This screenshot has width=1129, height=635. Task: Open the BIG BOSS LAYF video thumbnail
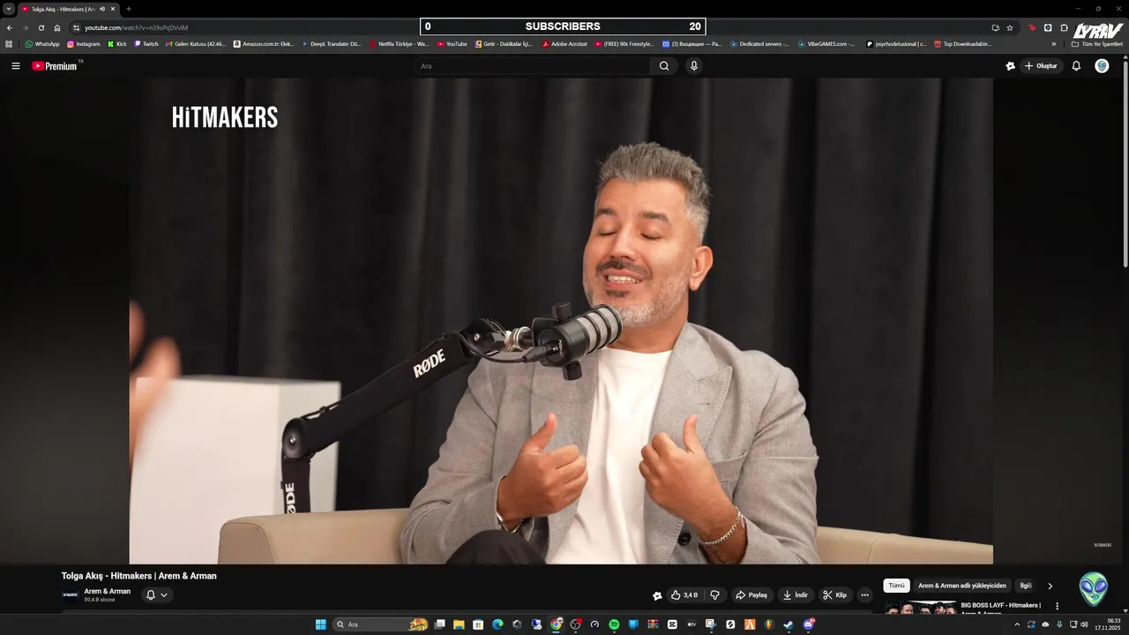[921, 607]
